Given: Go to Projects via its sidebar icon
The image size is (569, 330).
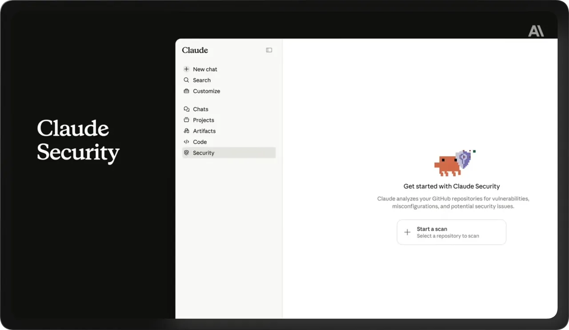Looking at the screenshot, I should click(x=186, y=120).
